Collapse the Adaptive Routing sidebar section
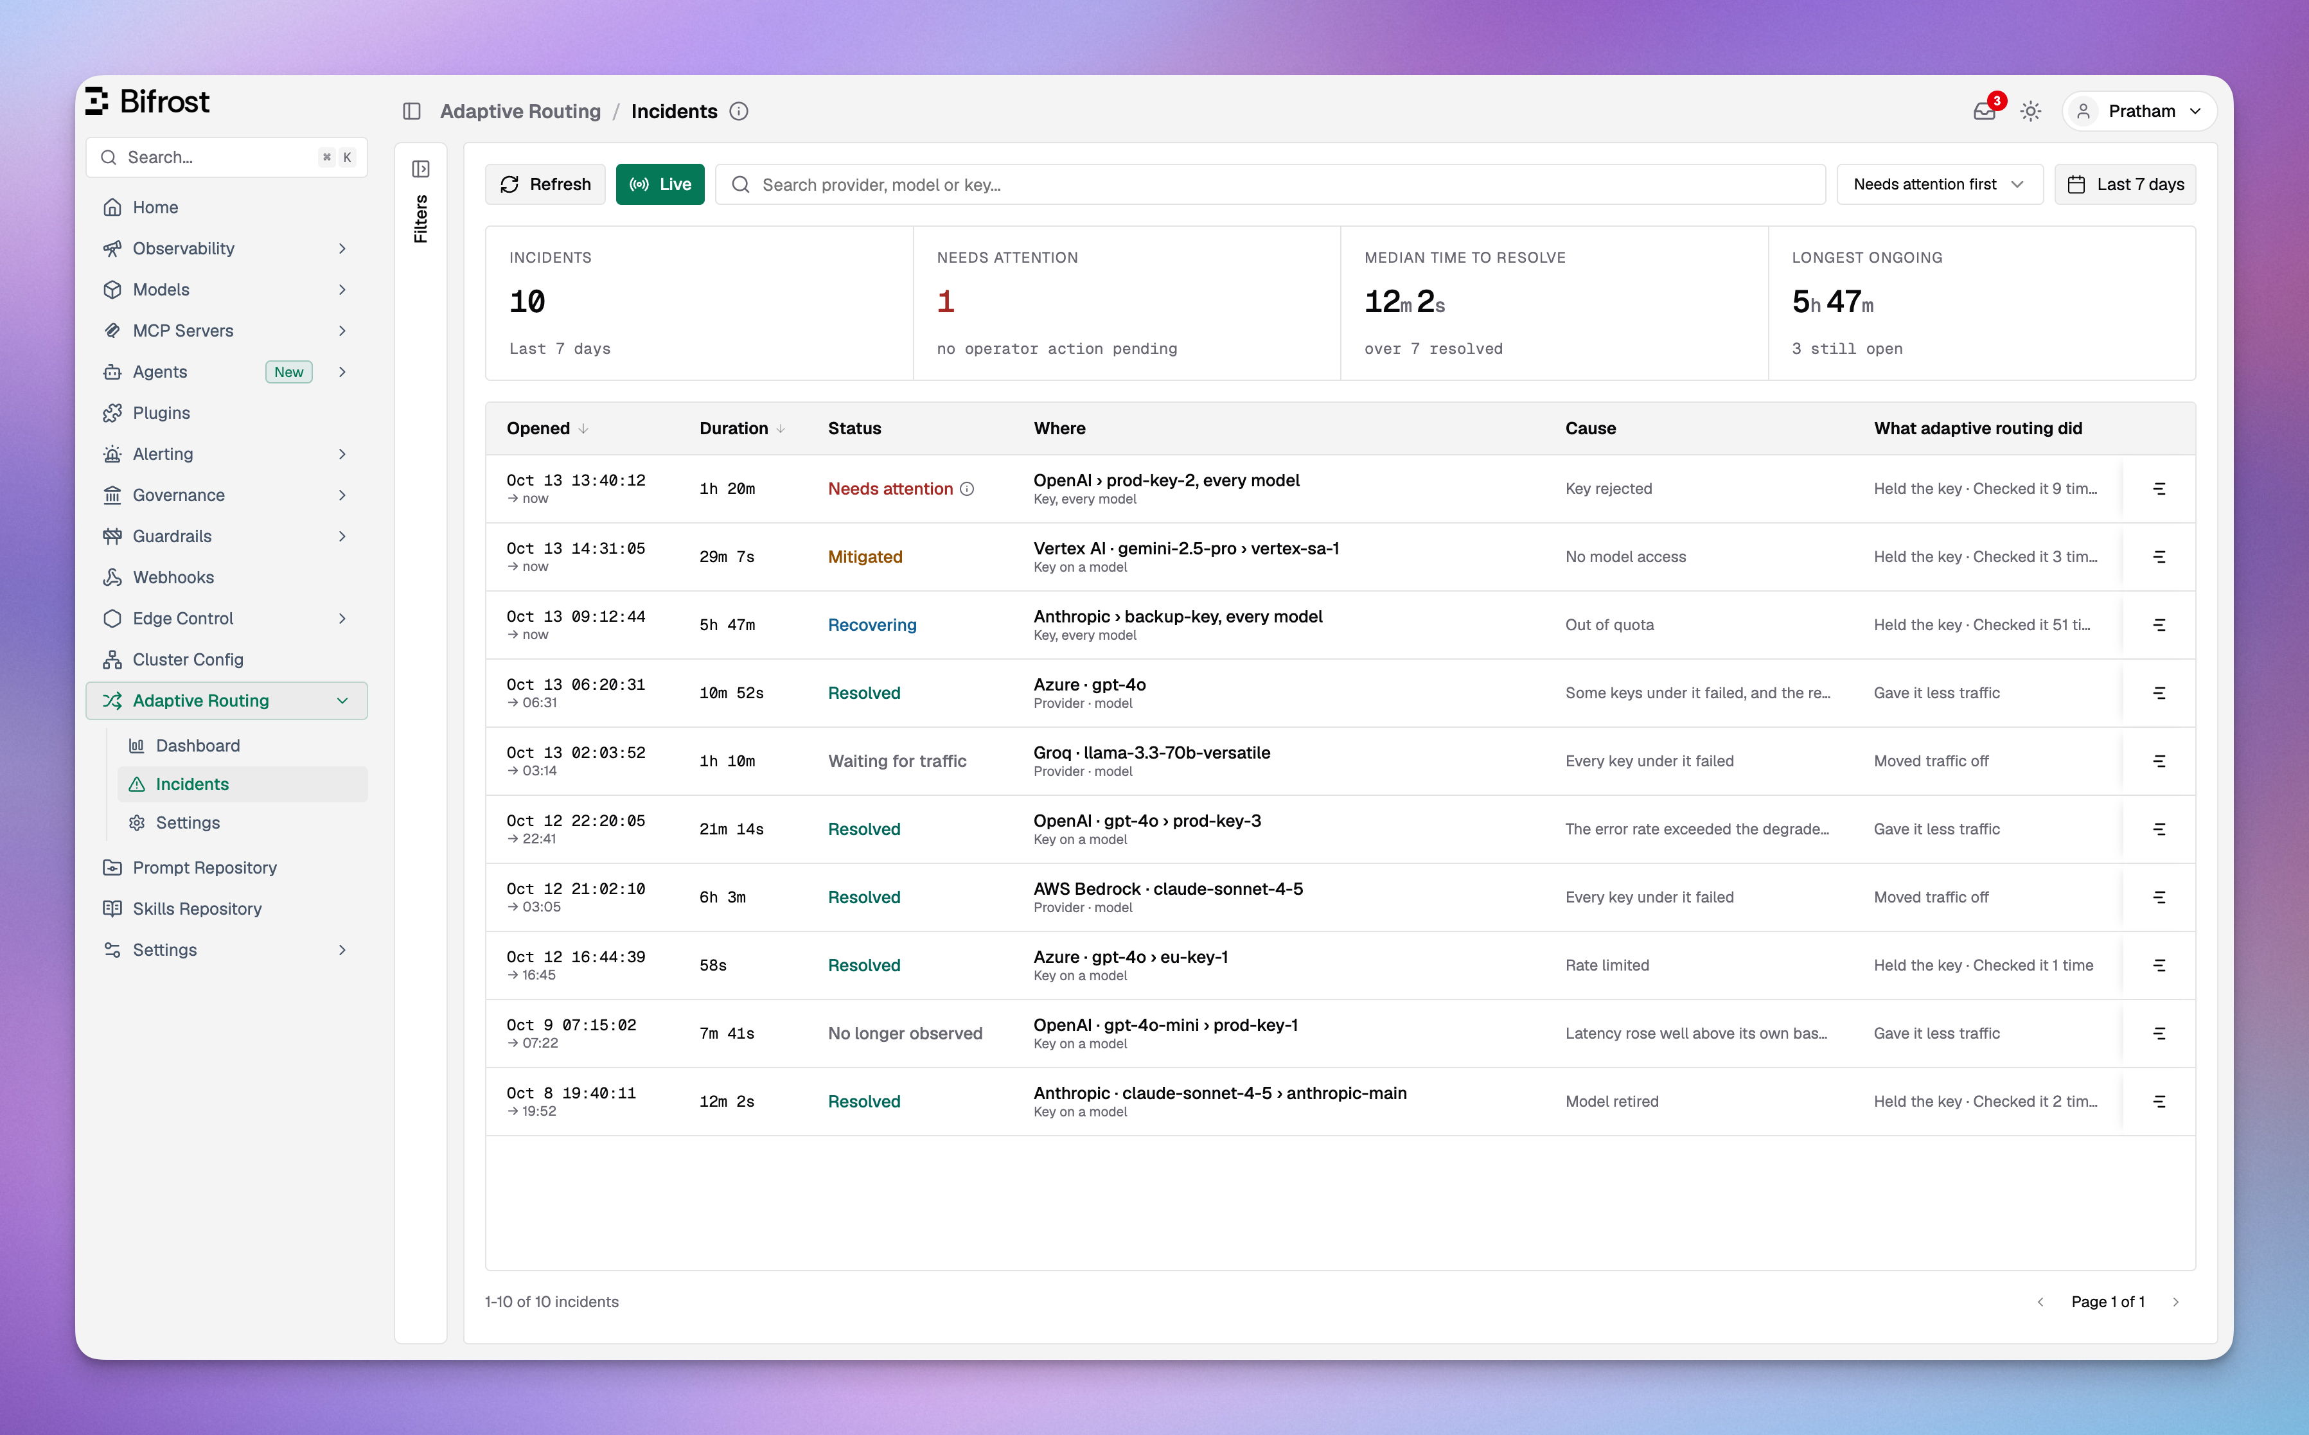This screenshot has height=1435, width=2309. [x=226, y=700]
